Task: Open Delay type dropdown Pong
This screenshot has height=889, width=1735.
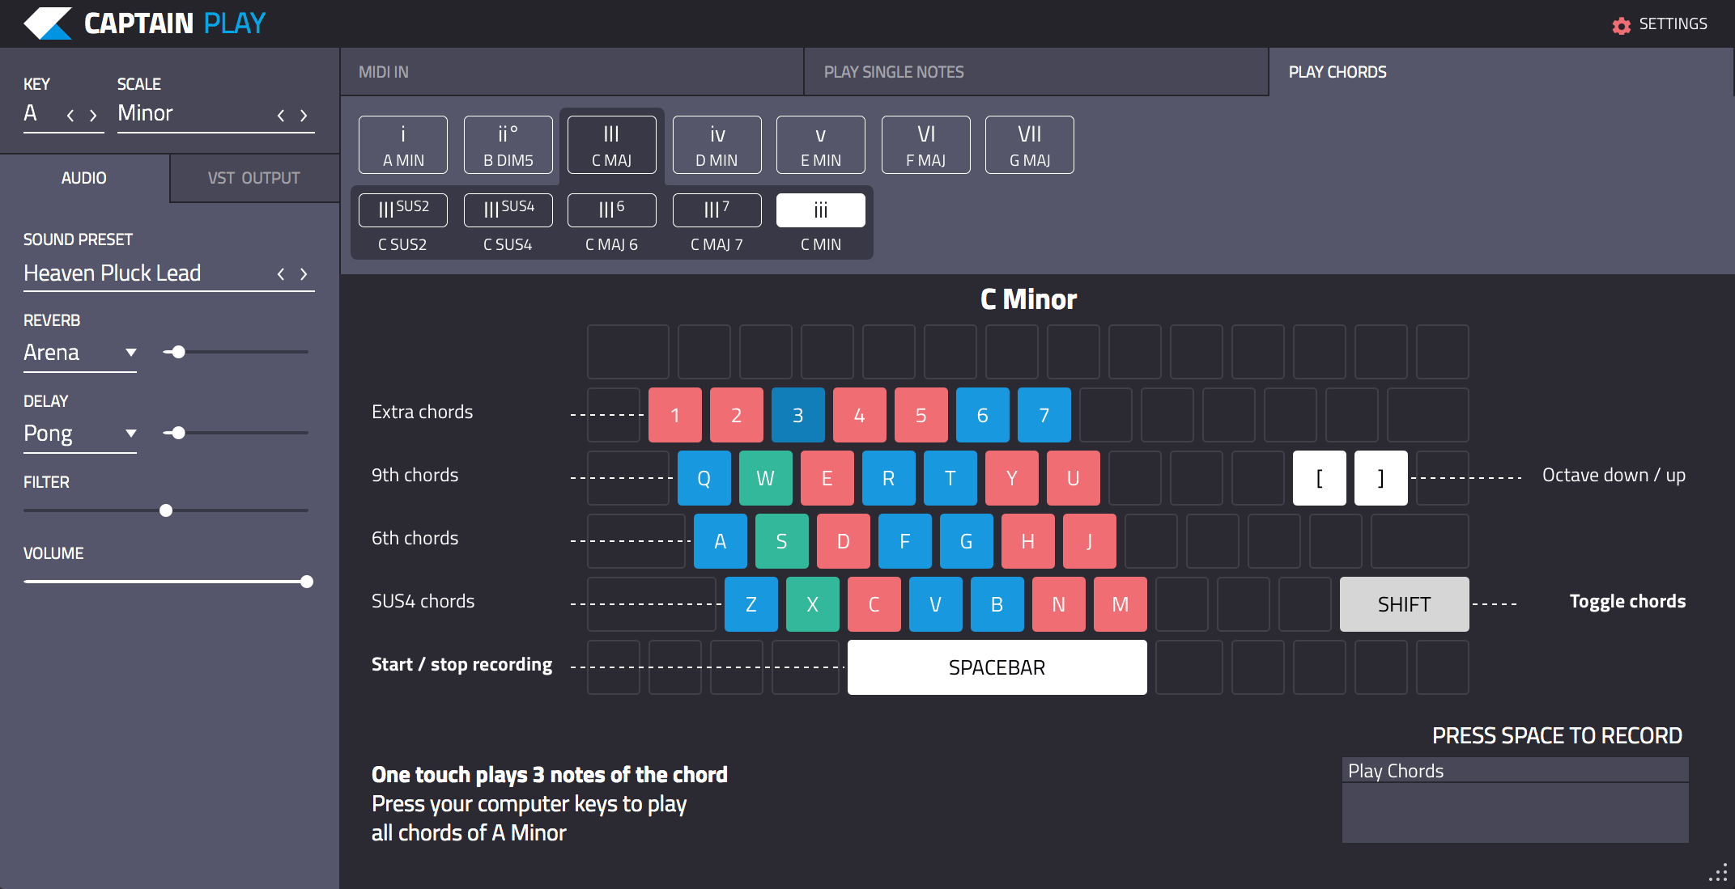Action: 79,431
